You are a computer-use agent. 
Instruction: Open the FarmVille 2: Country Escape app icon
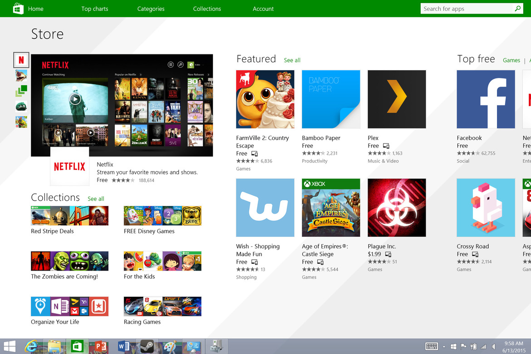265,99
